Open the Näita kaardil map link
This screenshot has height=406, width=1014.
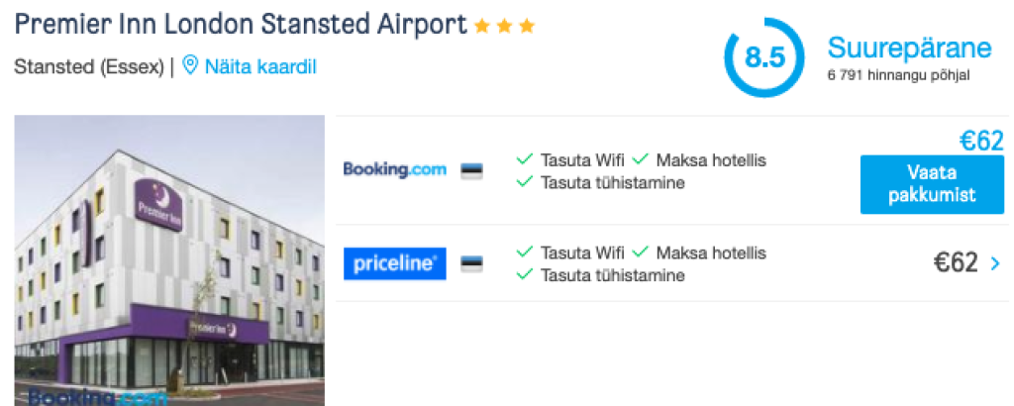point(260,66)
